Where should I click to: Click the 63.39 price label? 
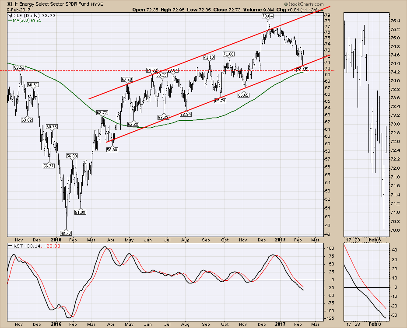click(x=164, y=117)
